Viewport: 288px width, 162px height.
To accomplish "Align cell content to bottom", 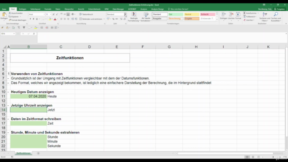I will coord(68,14).
